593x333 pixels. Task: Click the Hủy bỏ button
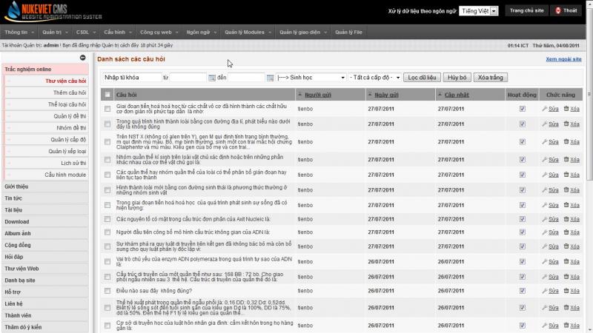coord(457,78)
